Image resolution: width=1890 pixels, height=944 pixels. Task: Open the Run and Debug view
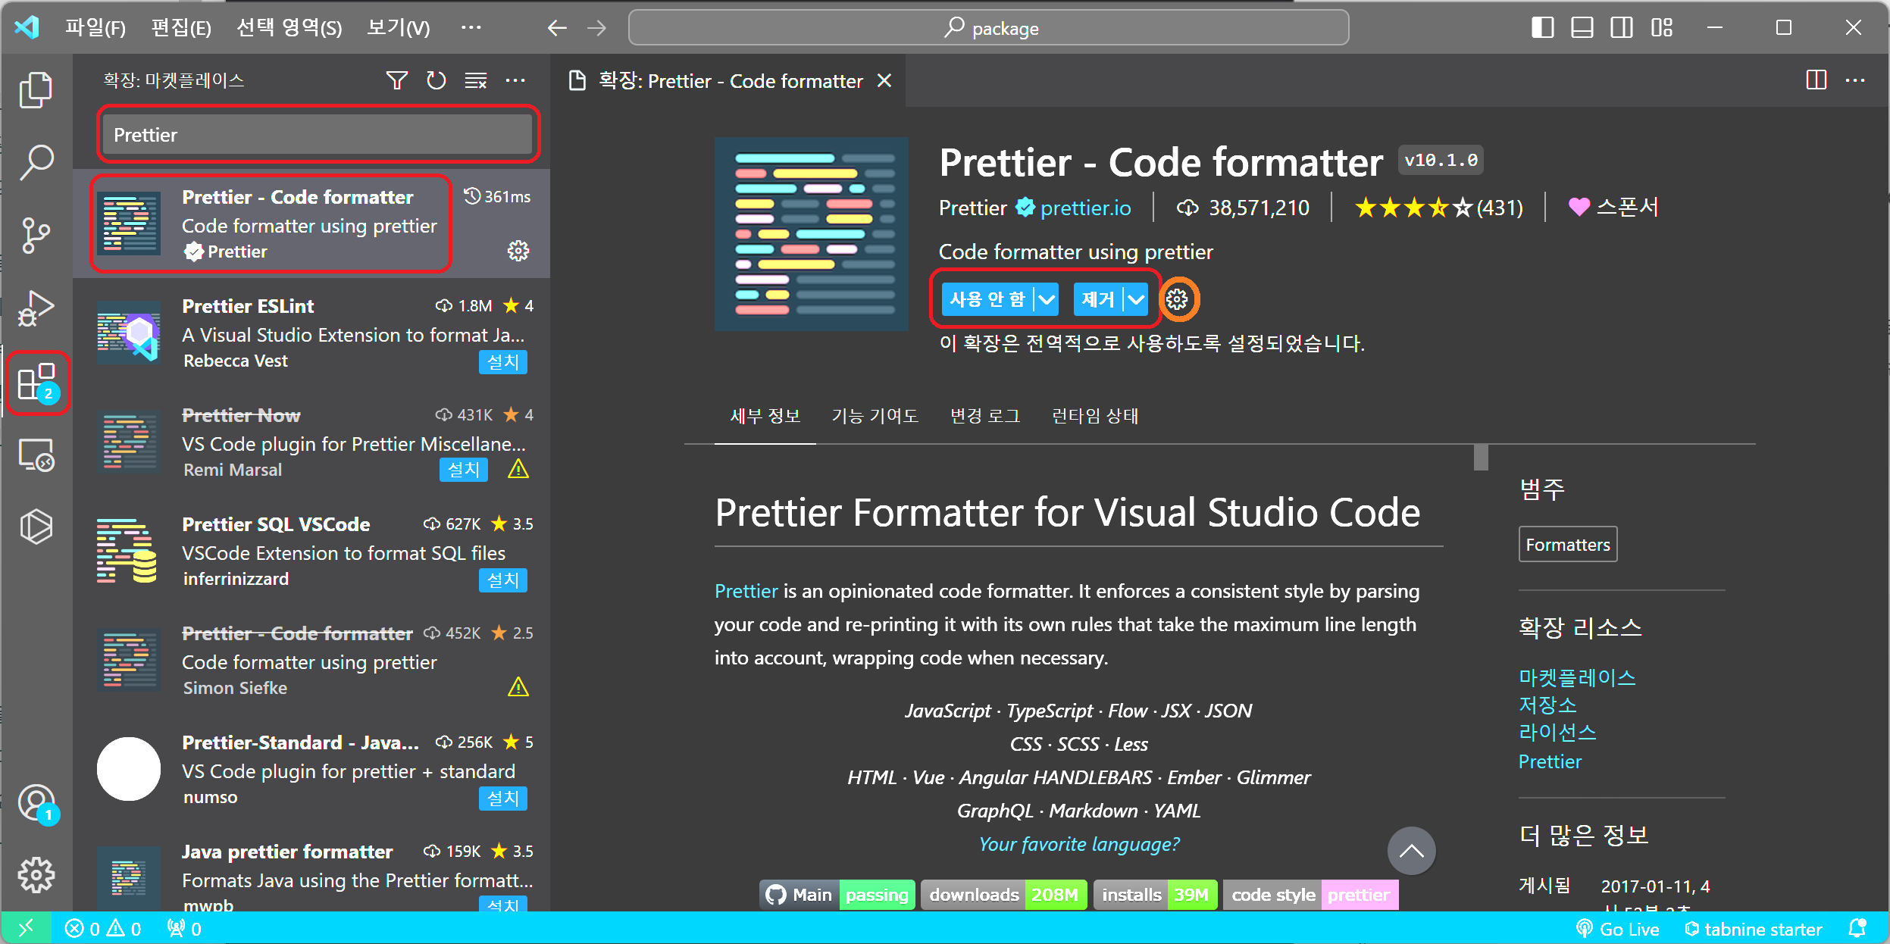[36, 308]
